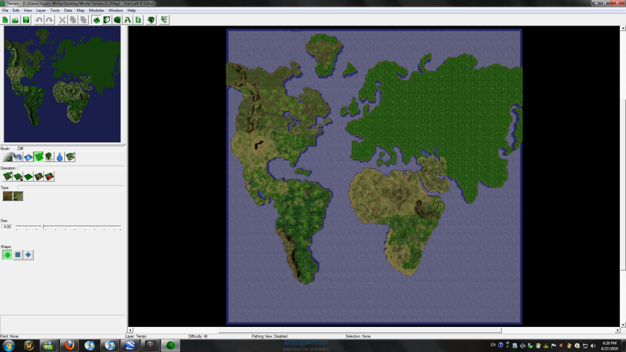Viewport: 626px width, 352px height.
Task: Choose the lower cliff operation
Action: point(18,177)
